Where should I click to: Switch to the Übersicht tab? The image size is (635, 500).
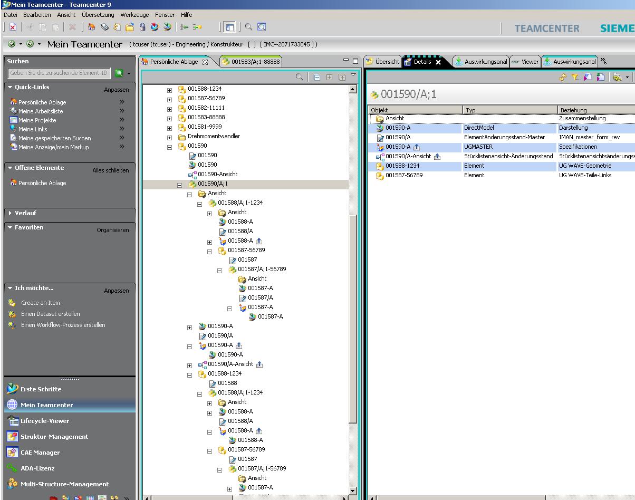pos(383,62)
